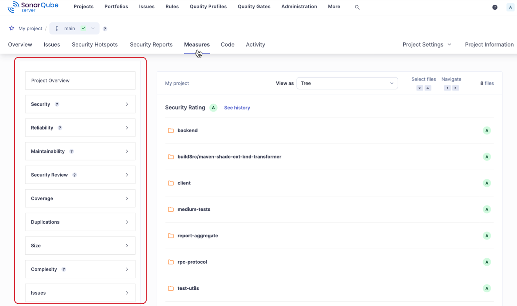Viewport: 517px width, 306px height.
Task: Open Project Information
Action: pos(489,44)
